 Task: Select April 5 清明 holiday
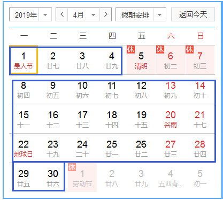click(141, 60)
